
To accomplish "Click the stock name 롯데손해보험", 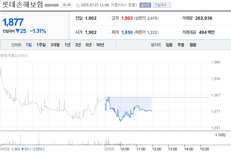I will 22,5.
